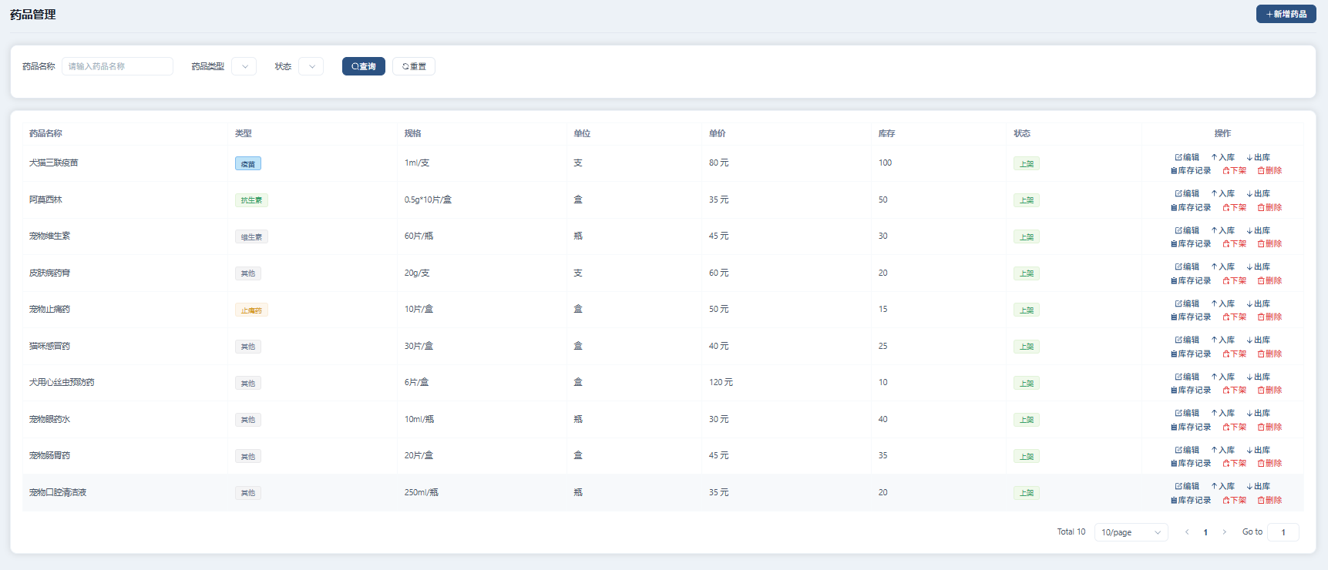Click 入库 for 宠物口腔清洁液
Viewport: 1328px width, 570px height.
pyautogui.click(x=1223, y=486)
